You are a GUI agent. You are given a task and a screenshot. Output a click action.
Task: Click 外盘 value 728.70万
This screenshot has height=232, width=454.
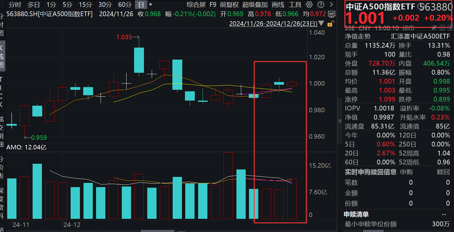coord(382,63)
